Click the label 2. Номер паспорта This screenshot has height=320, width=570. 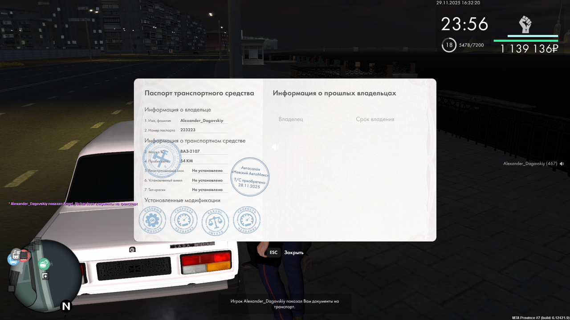159,130
